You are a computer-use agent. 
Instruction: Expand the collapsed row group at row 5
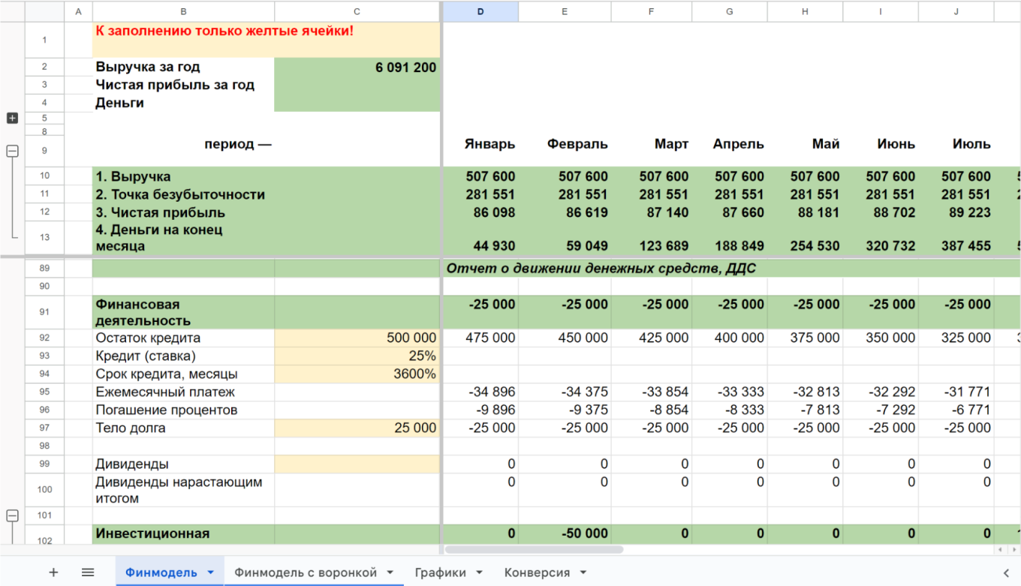(12, 118)
